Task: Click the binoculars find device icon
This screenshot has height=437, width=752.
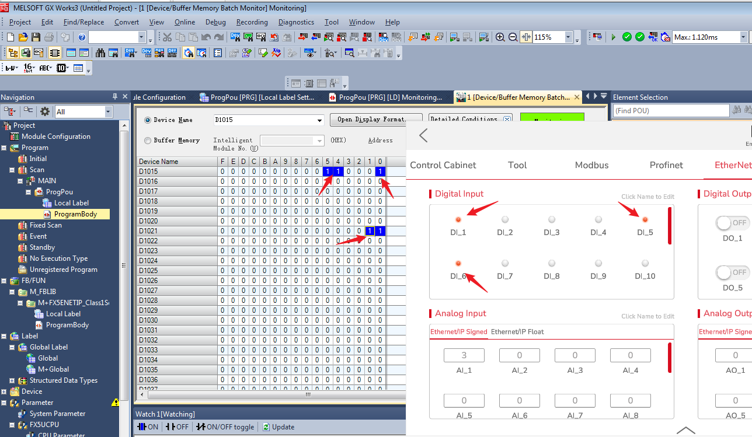Action: [x=100, y=53]
